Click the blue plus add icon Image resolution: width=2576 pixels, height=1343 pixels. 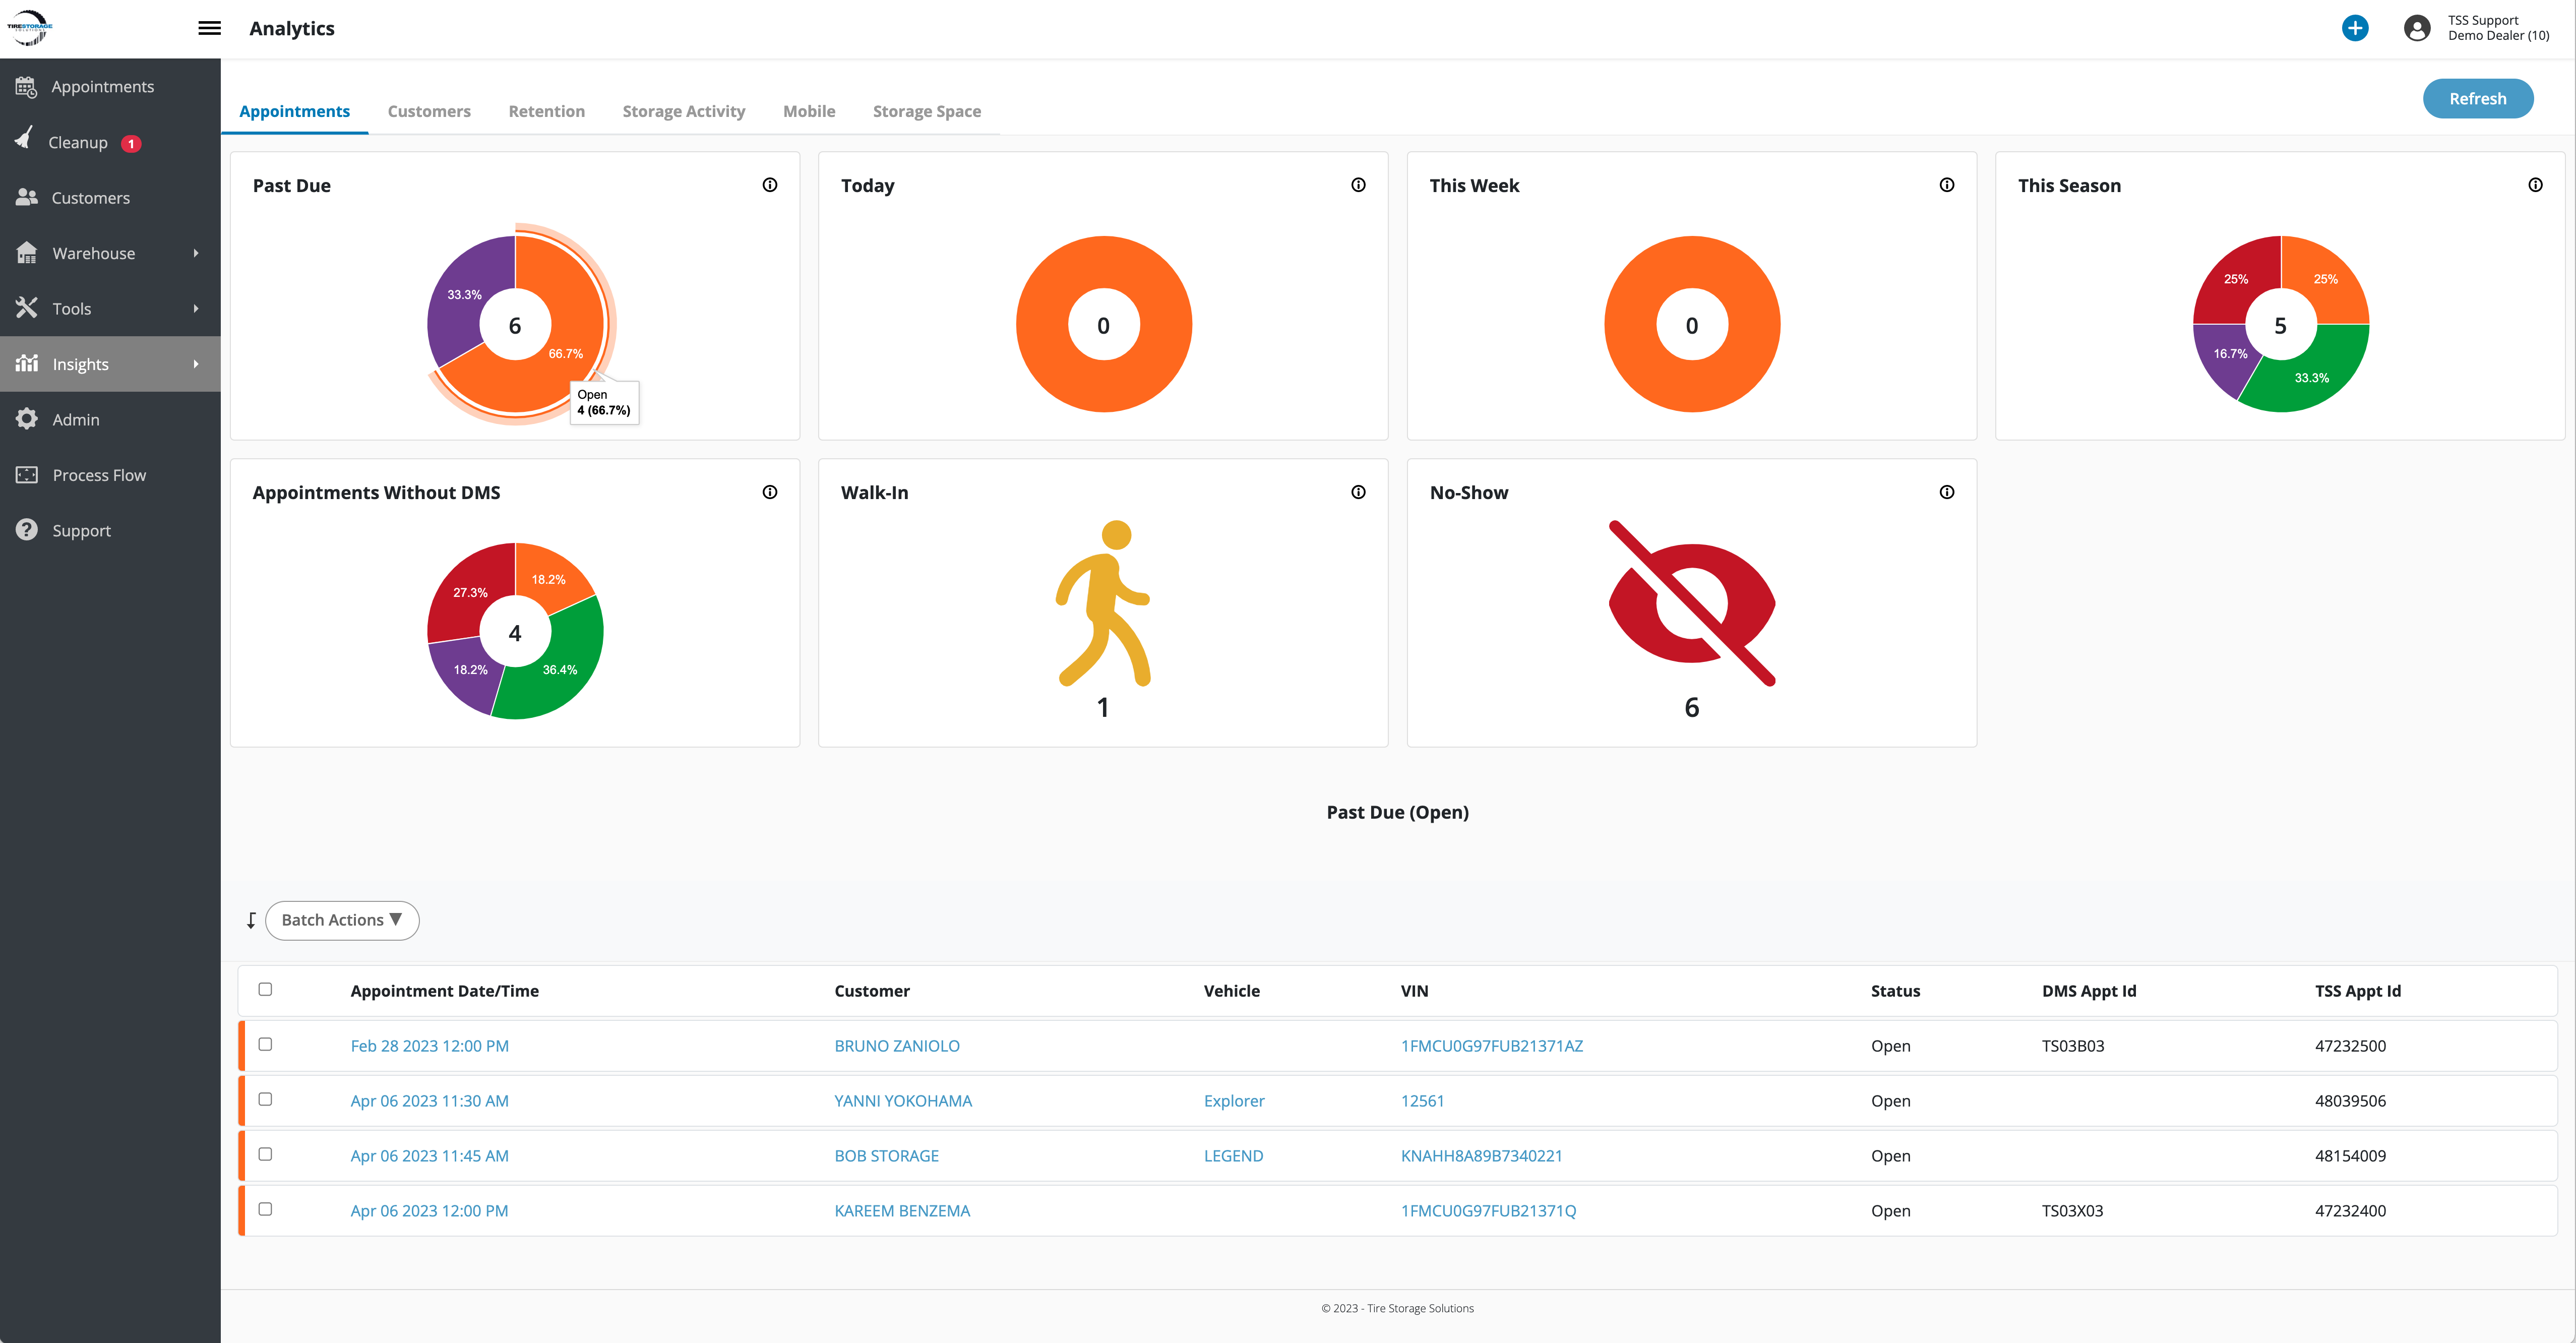tap(2354, 28)
